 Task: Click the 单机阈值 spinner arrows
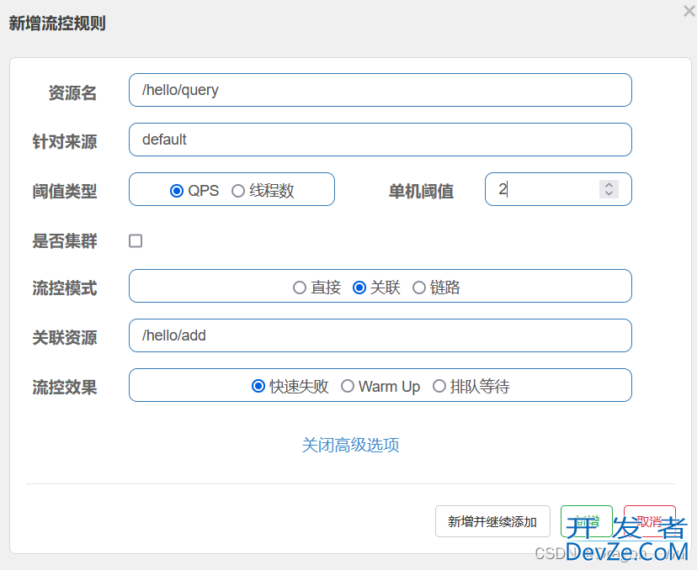point(609,189)
